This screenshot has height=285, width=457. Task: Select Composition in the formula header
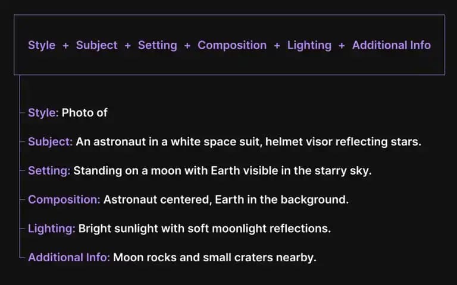pos(232,45)
